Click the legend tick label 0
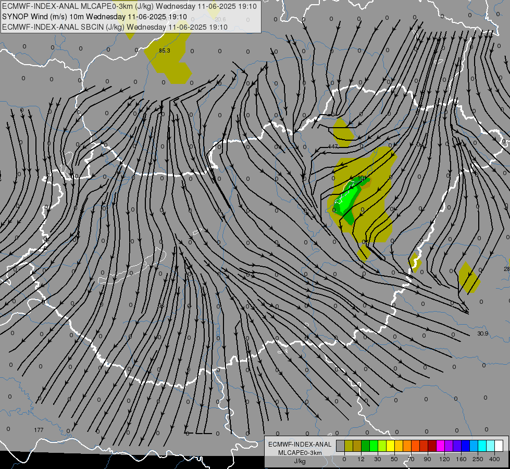 point(344,459)
